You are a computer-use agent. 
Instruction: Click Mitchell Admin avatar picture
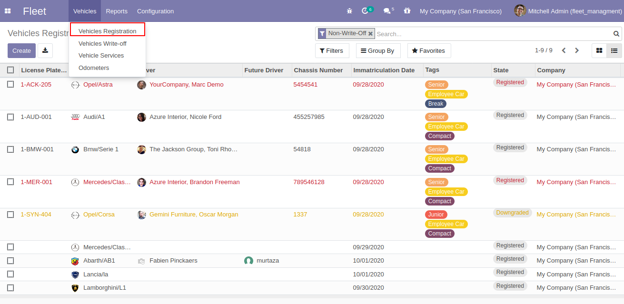click(x=520, y=10)
